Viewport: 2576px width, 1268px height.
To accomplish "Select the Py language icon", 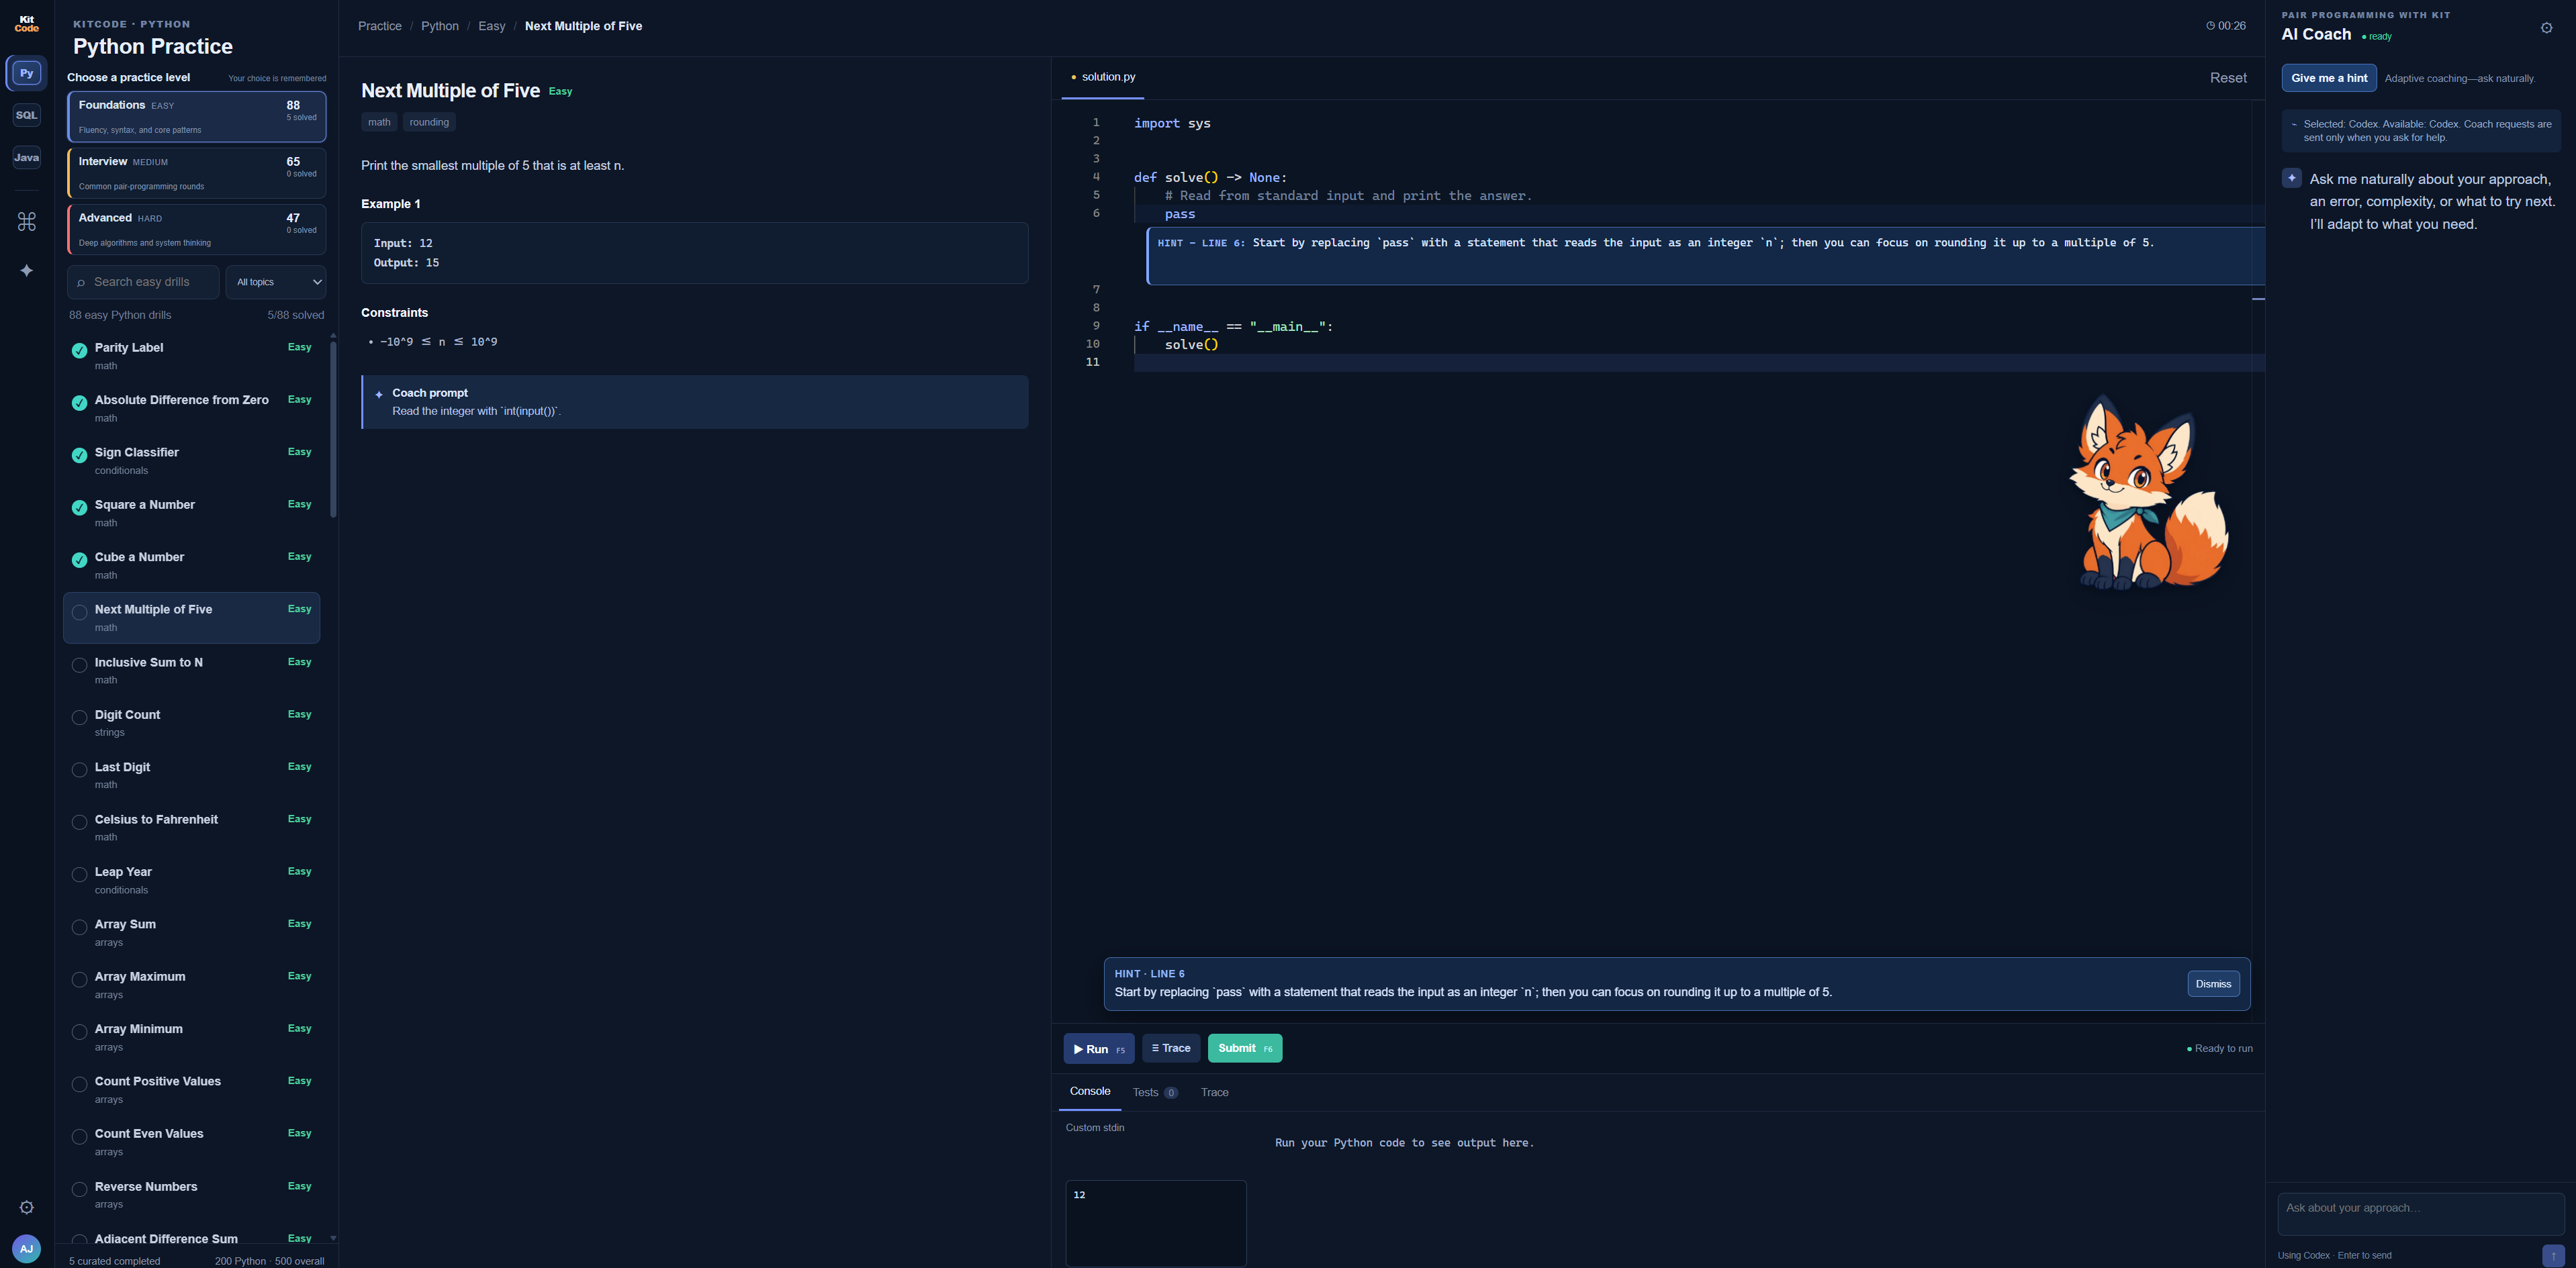I will (x=27, y=73).
